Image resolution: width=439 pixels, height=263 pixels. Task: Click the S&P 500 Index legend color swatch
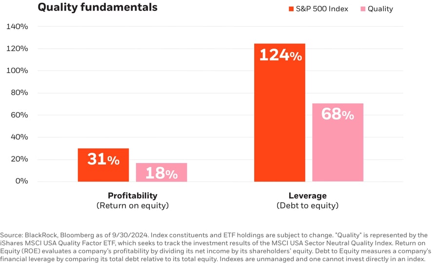pos(291,9)
